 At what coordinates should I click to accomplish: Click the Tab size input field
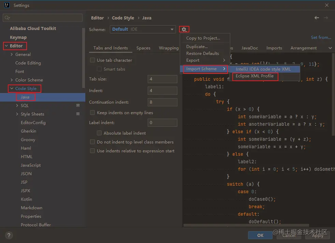pyautogui.click(x=162, y=79)
